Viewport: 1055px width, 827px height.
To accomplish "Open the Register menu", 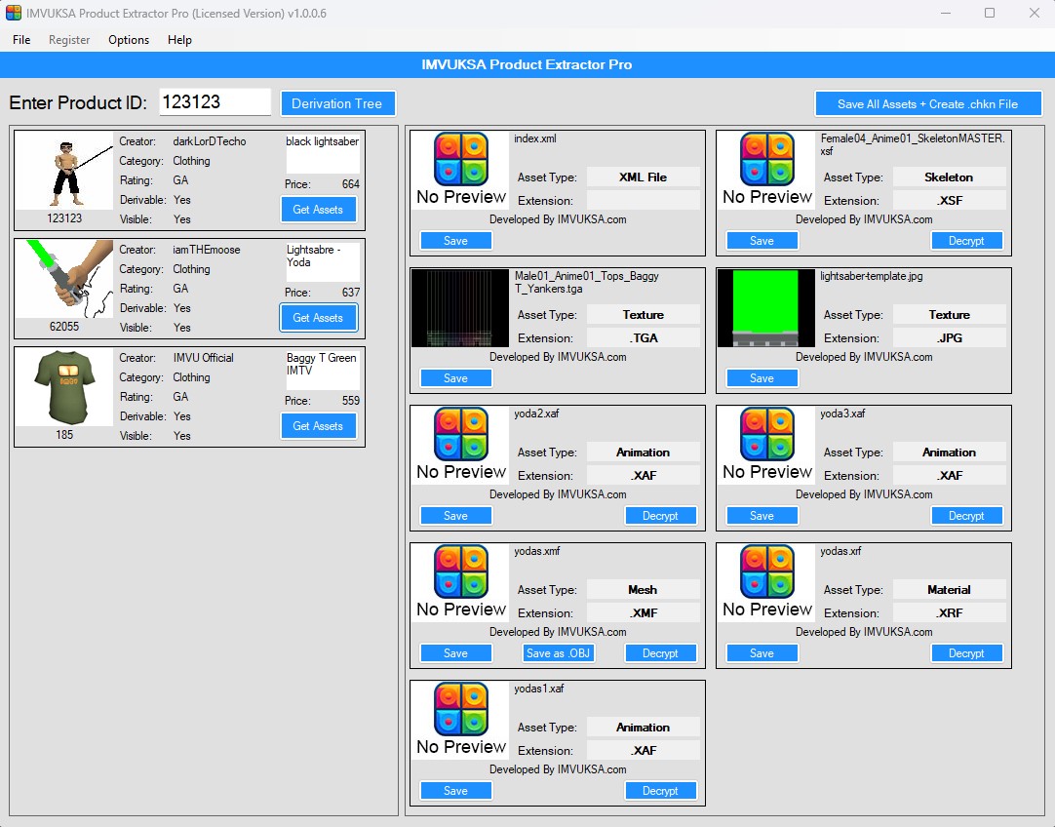I will click(x=68, y=40).
